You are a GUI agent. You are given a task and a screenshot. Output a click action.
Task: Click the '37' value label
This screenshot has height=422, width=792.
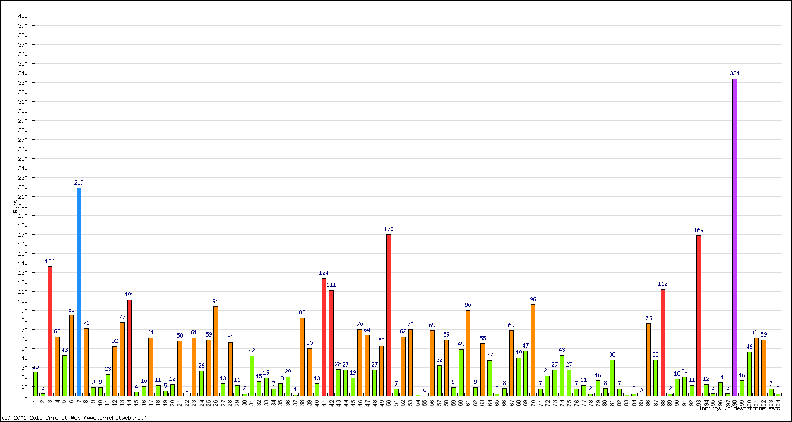(489, 355)
